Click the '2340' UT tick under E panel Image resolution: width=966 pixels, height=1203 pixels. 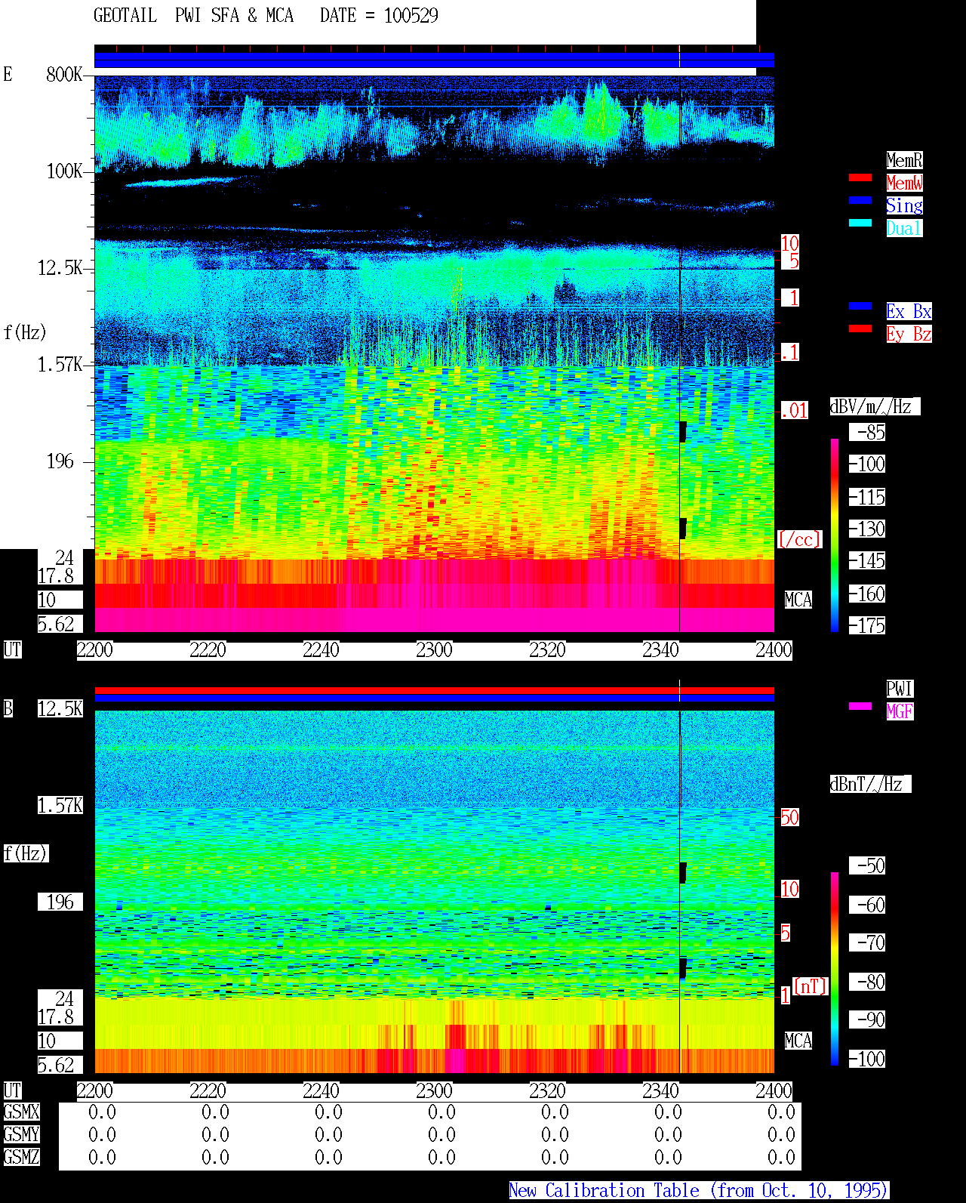(660, 650)
